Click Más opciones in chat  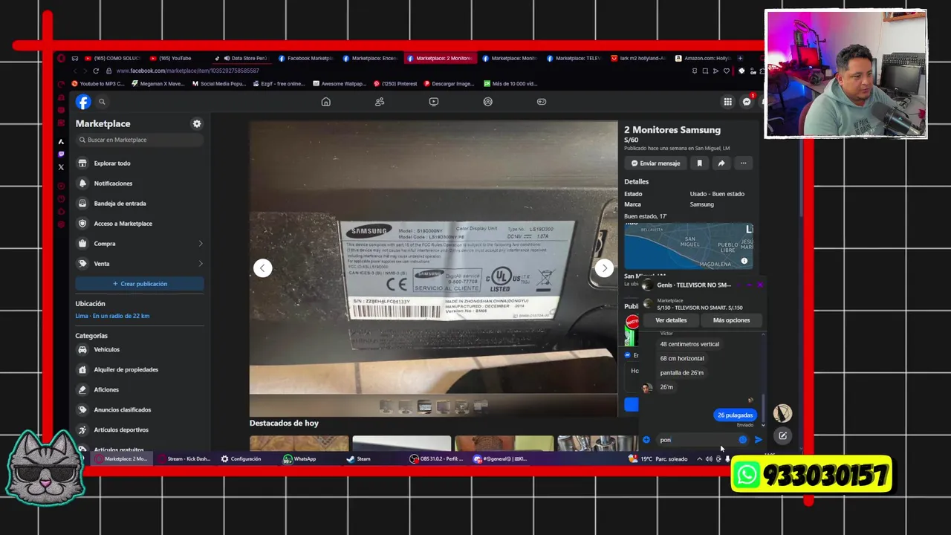click(x=731, y=320)
